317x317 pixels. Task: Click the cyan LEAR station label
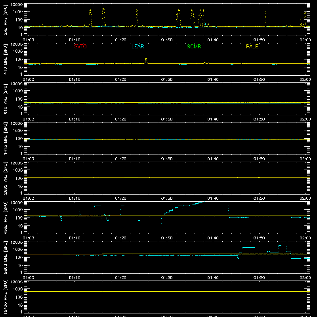(x=137, y=46)
